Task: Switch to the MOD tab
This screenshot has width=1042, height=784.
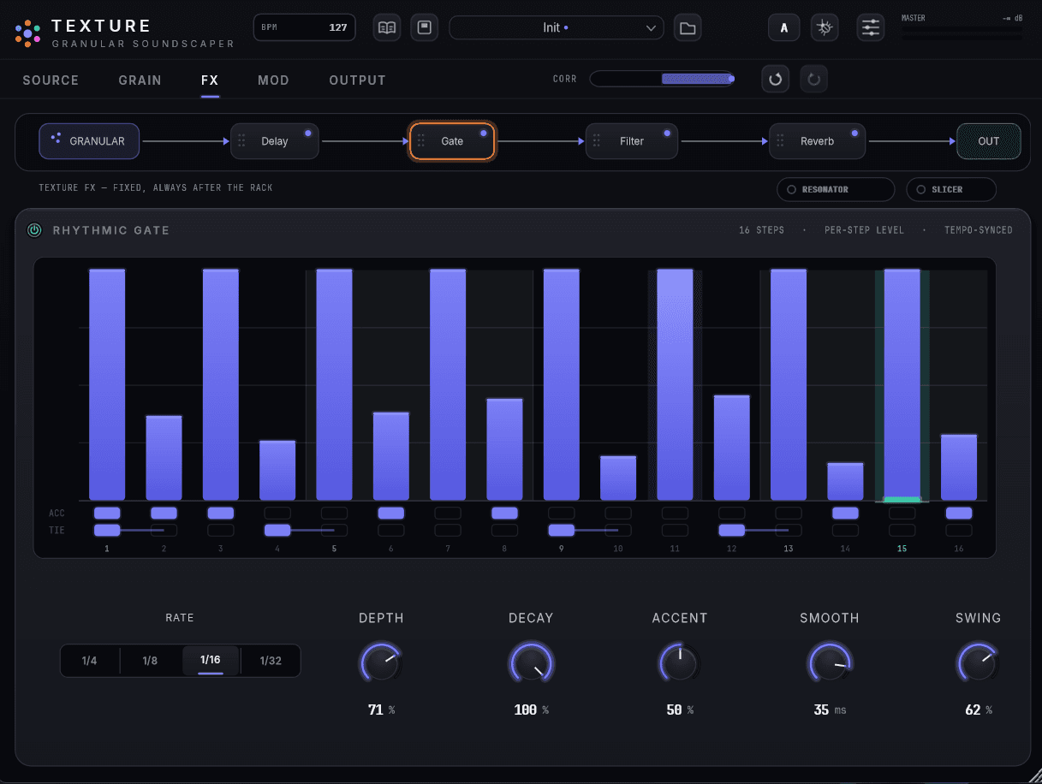Action: point(273,80)
